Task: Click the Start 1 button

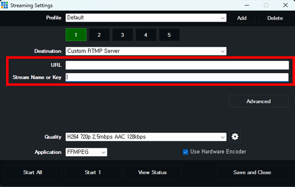Action: point(93,172)
